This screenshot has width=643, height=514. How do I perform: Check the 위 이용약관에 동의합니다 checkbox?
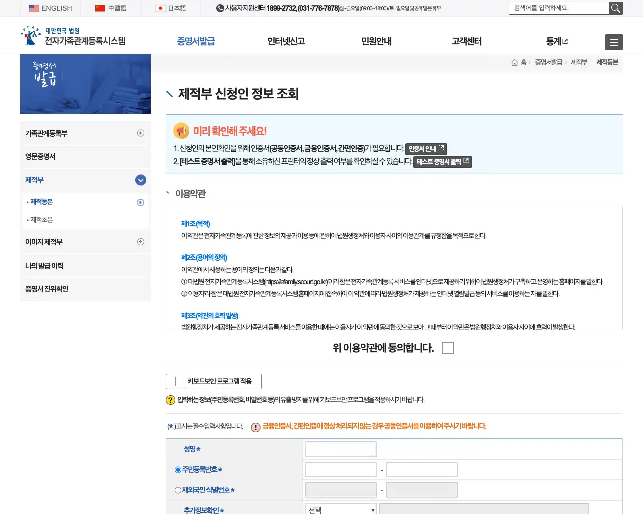448,347
